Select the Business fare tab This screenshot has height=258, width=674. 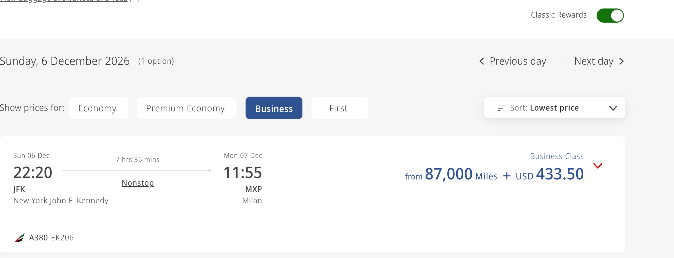click(274, 108)
